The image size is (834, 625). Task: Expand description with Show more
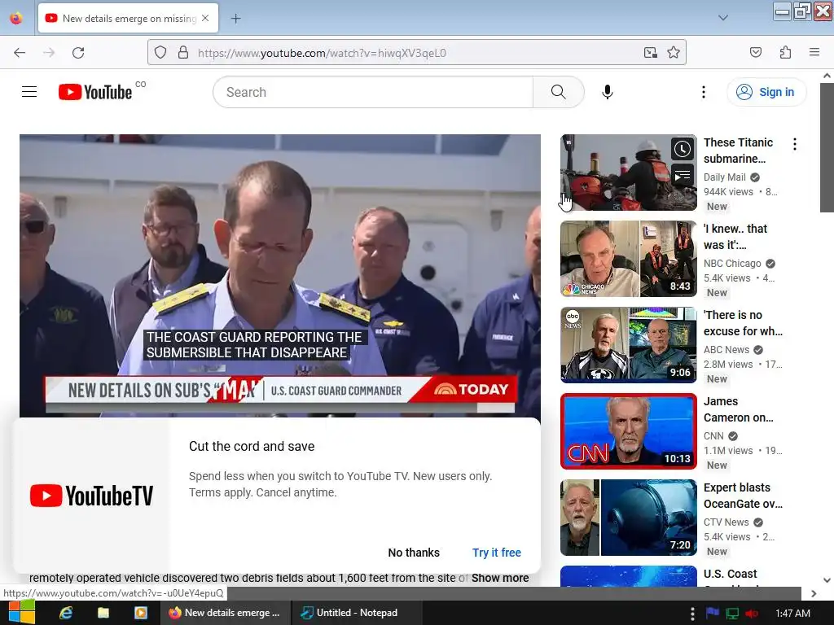(500, 578)
